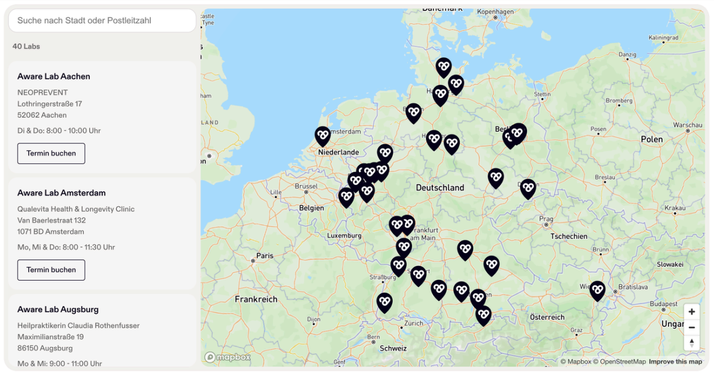
Task: Pick the marker southeast of Nürnberg toward Tschechien
Action: (x=491, y=265)
